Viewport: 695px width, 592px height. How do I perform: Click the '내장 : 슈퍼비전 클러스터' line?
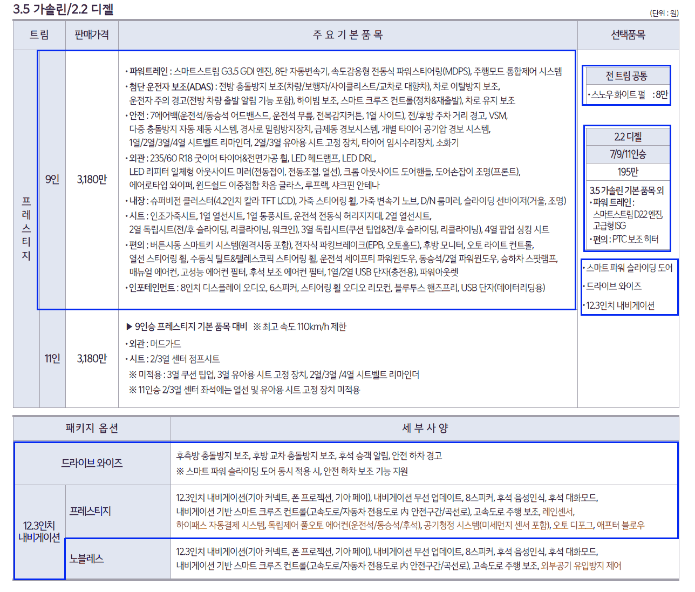346,201
